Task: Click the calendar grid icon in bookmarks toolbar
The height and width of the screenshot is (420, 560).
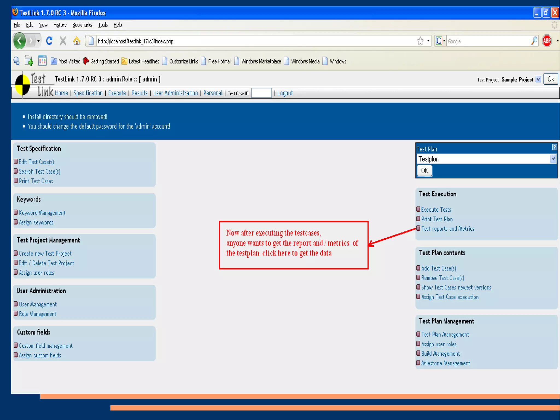Action: [42, 61]
